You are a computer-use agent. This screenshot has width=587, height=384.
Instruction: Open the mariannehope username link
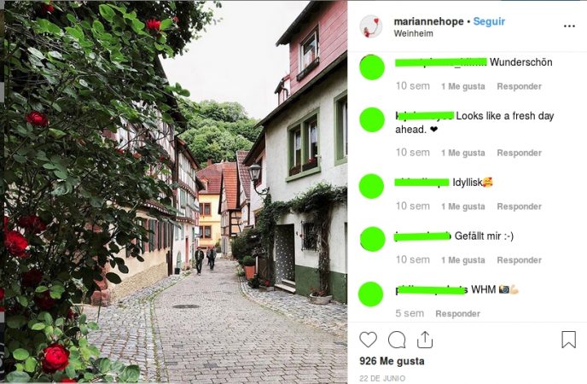point(428,21)
